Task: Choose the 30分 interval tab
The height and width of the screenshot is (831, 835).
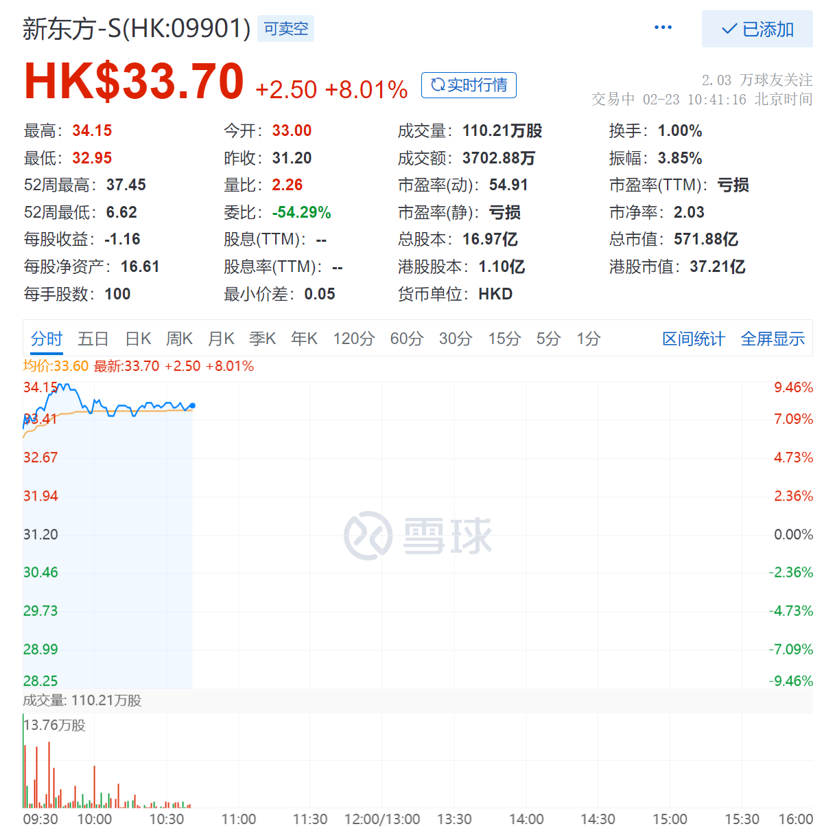Action: (456, 339)
